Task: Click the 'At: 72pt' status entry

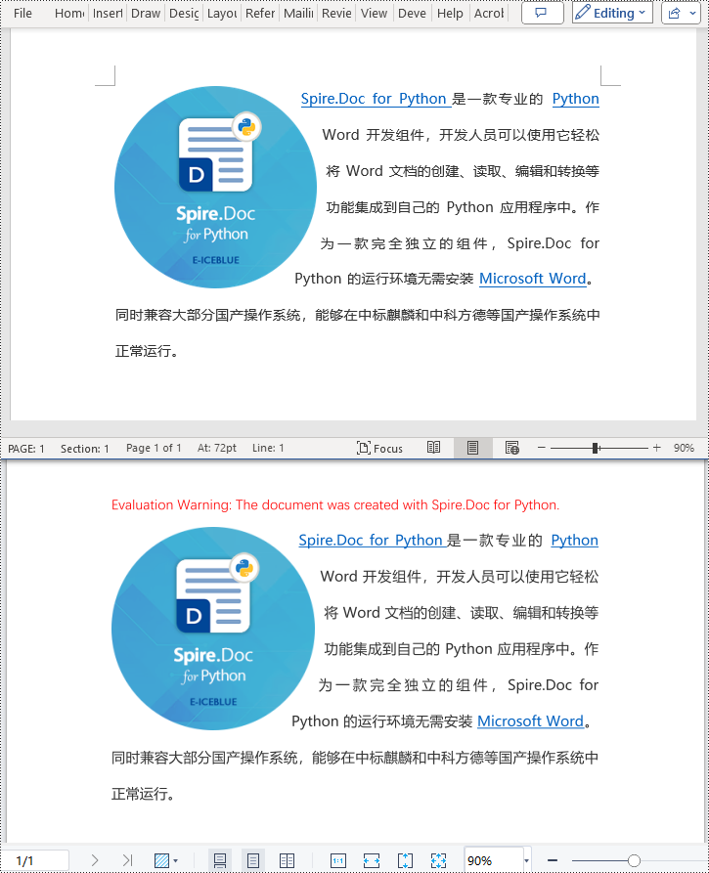Action: pos(217,448)
